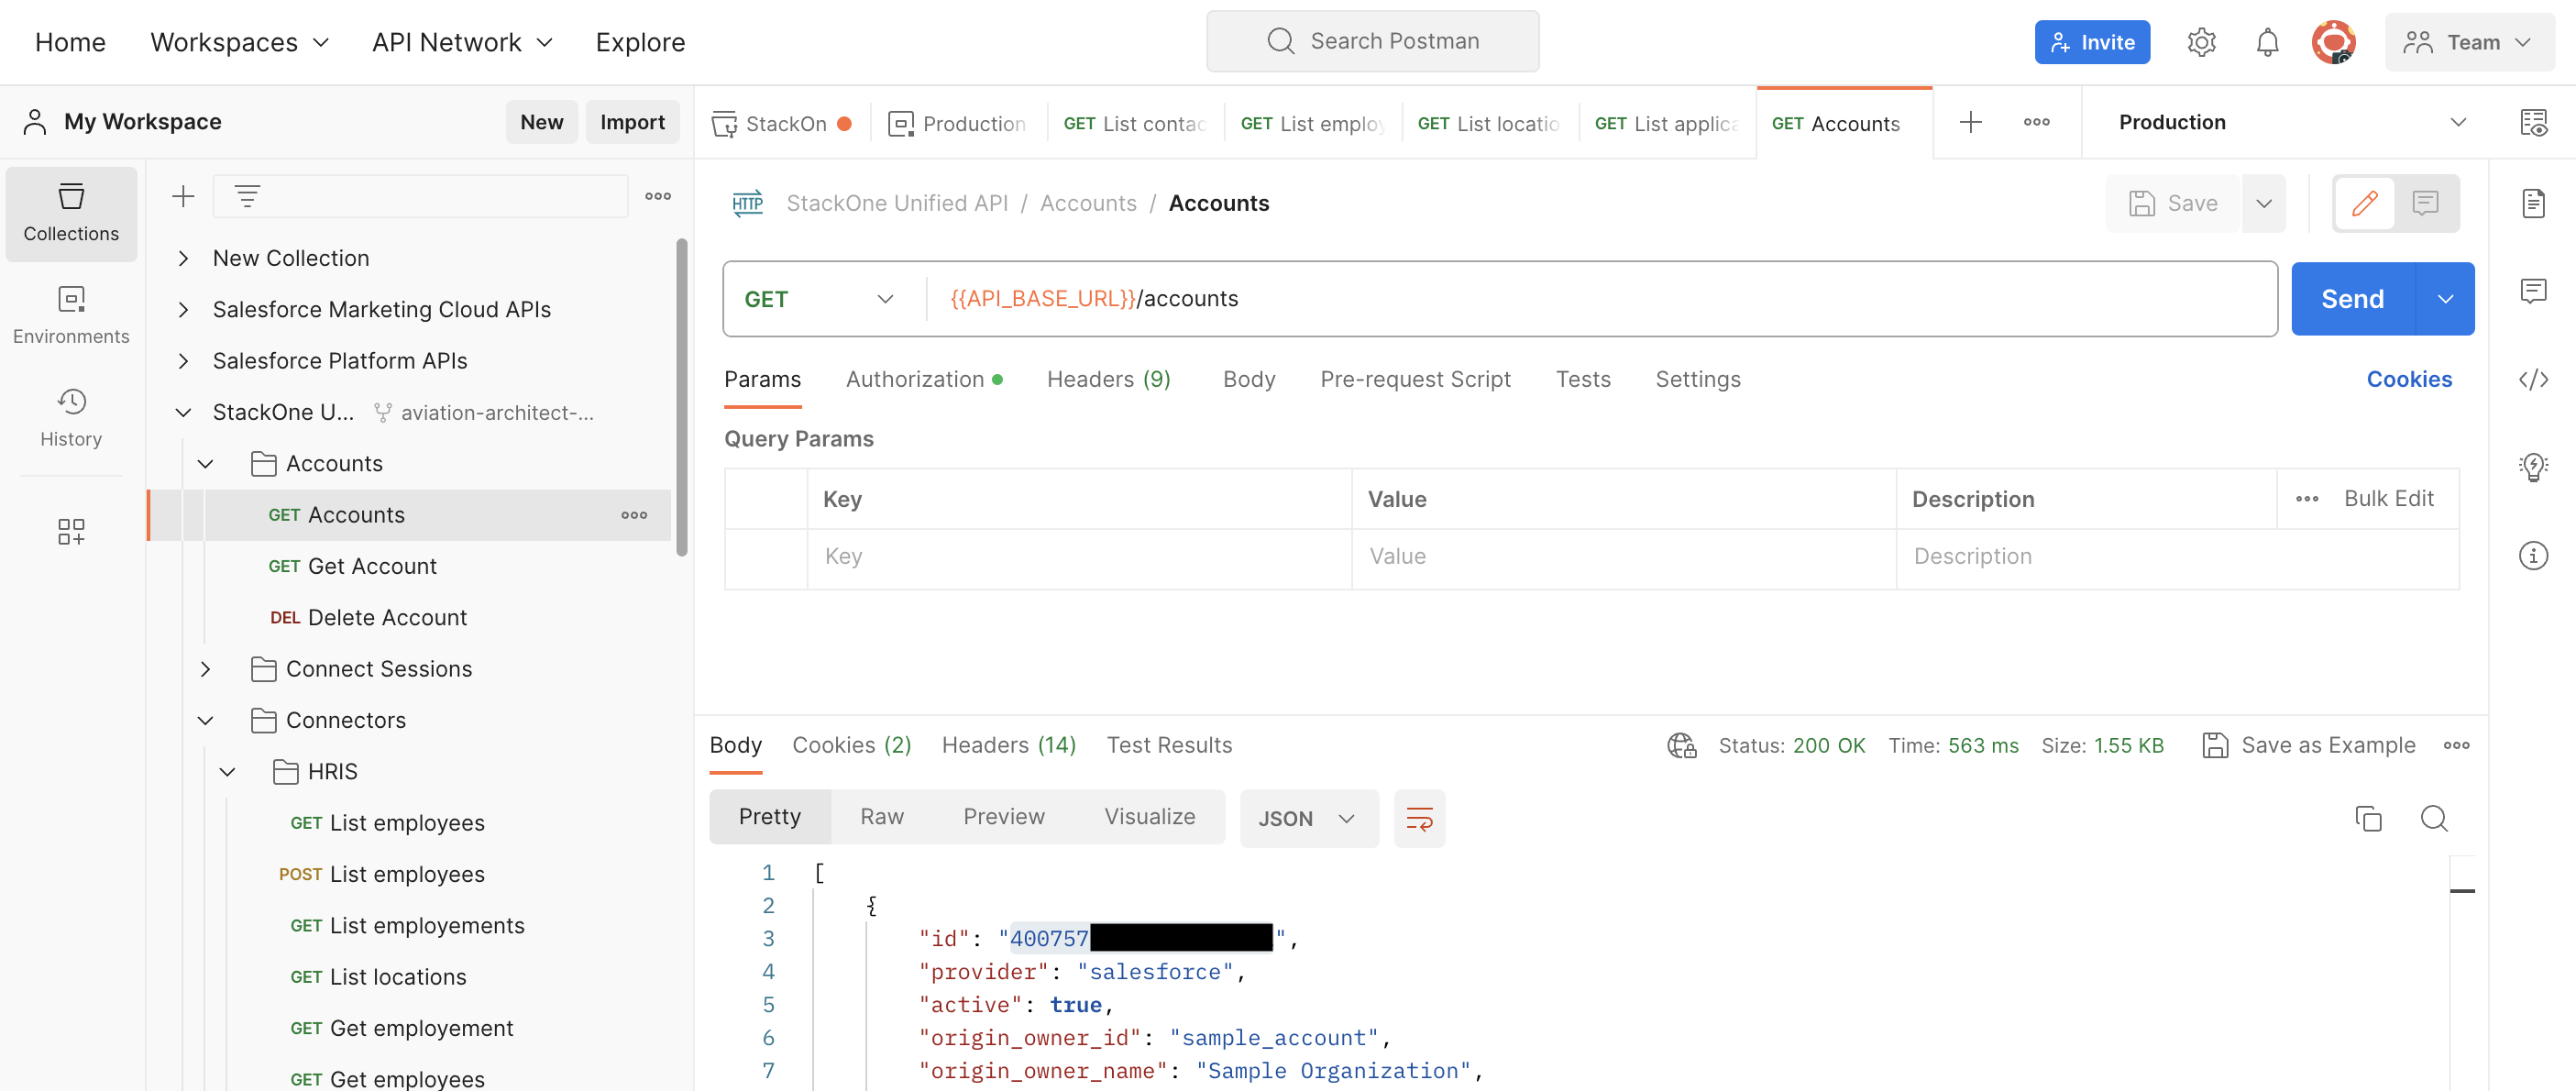The width and height of the screenshot is (2576, 1091).
Task: Open the Workspaces dropdown menu
Action: click(x=239, y=42)
